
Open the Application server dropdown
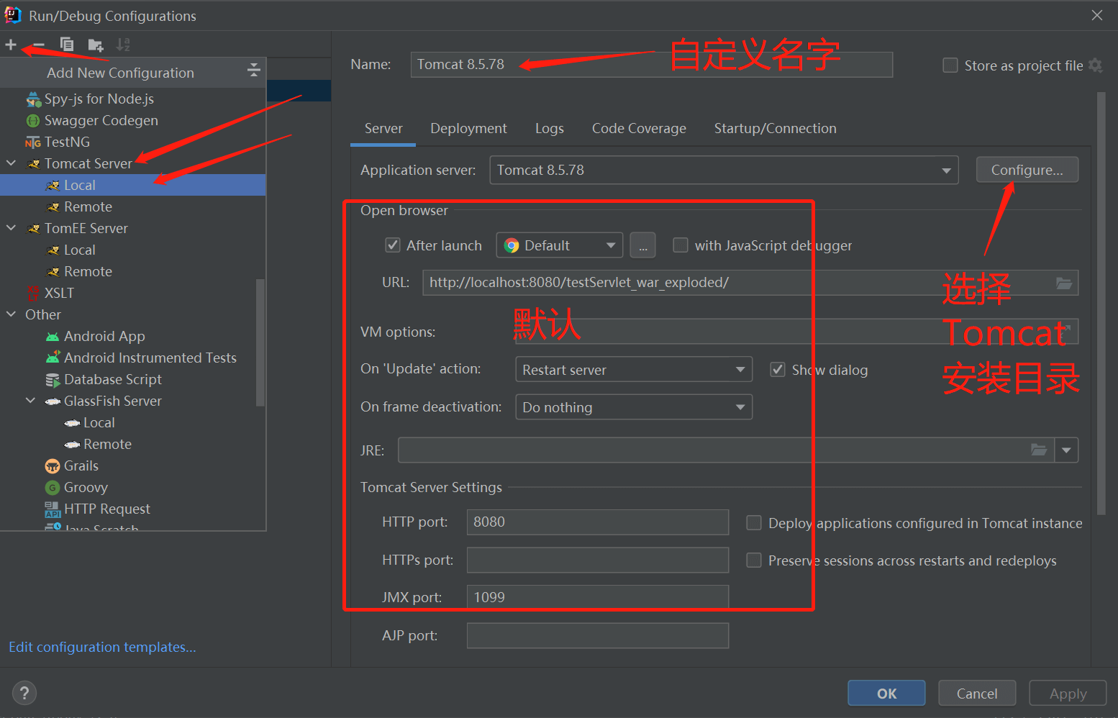724,170
